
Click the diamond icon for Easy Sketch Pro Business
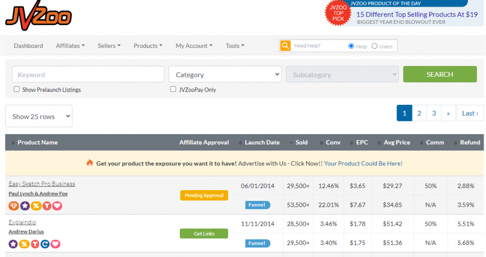click(14, 206)
